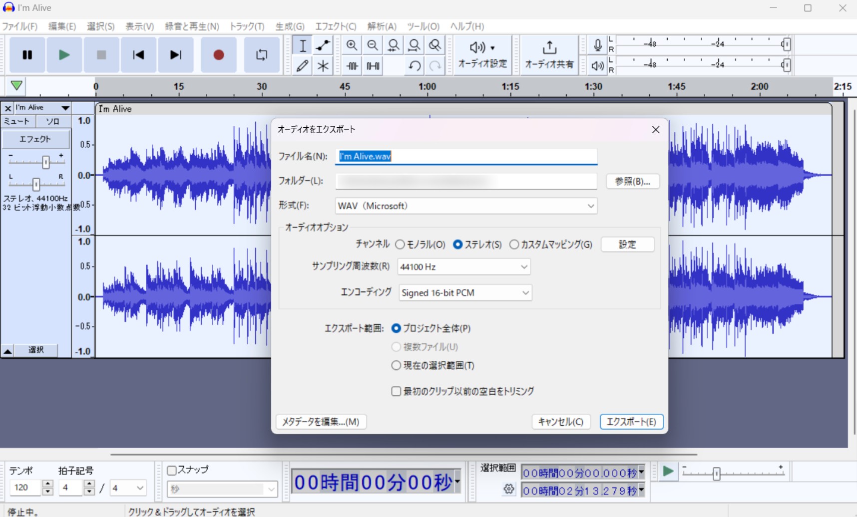Viewport: 857px width, 517px height.
Task: Silence audio selection icon
Action: [373, 65]
